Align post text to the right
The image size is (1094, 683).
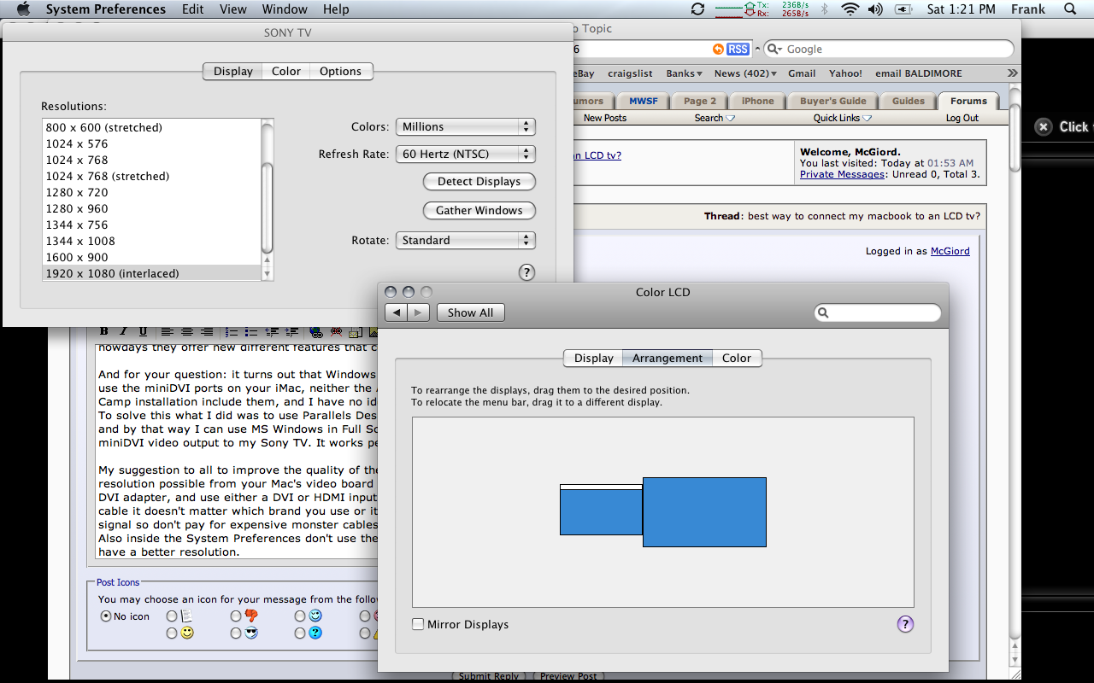click(207, 332)
